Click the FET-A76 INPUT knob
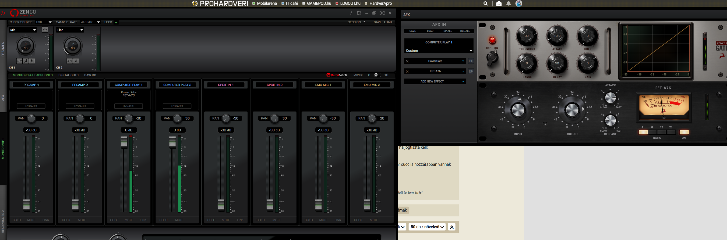The width and height of the screenshot is (727, 240). tap(518, 110)
